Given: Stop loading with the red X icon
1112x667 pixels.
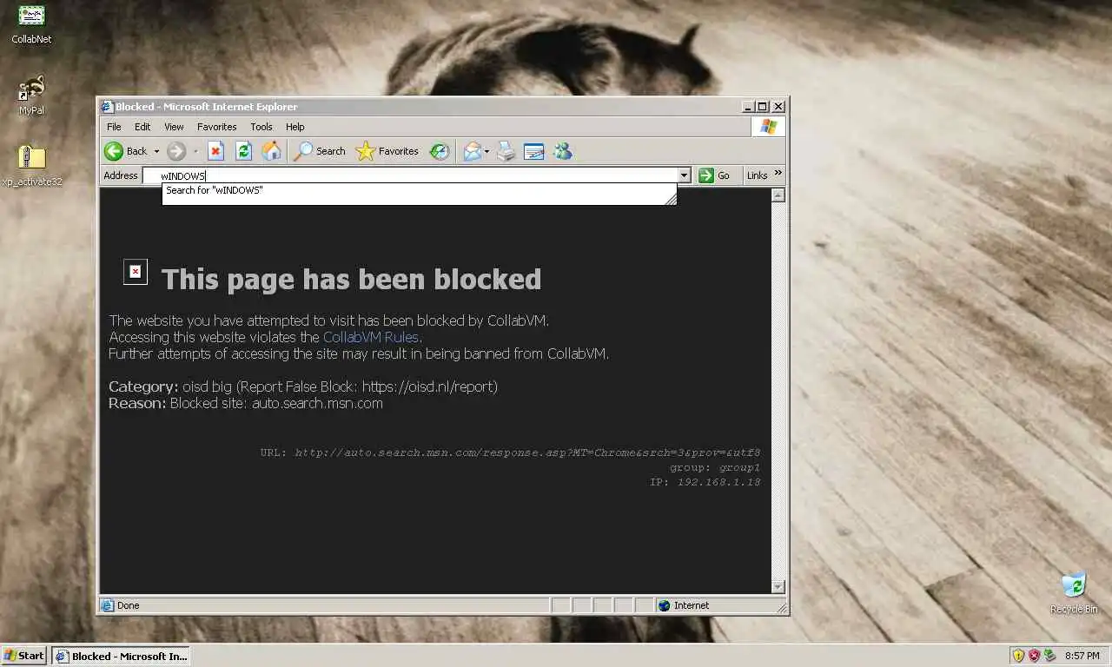Looking at the screenshot, I should coord(215,151).
